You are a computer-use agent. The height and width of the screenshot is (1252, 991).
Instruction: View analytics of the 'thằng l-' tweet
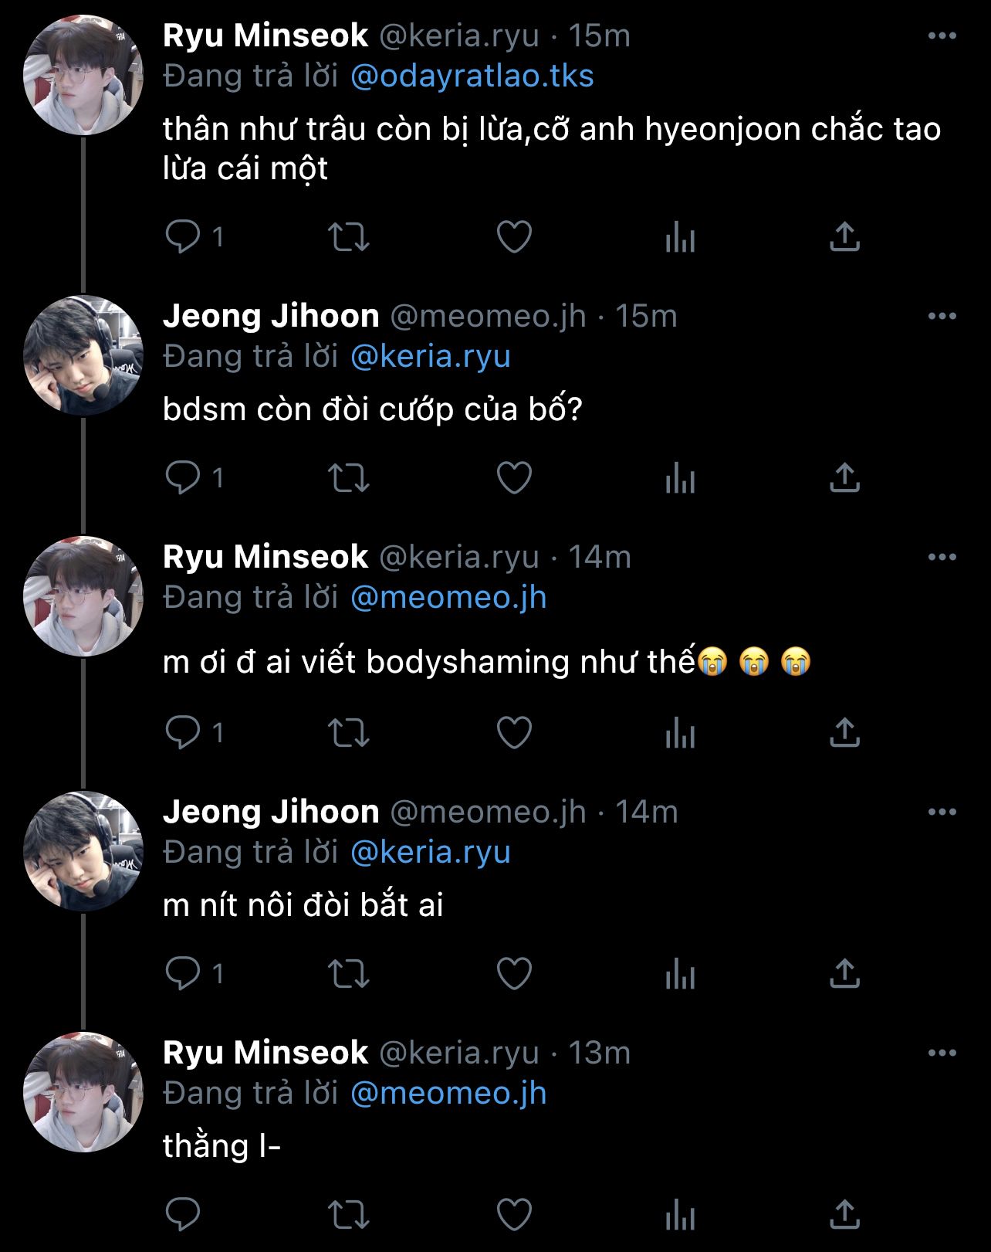click(680, 1215)
